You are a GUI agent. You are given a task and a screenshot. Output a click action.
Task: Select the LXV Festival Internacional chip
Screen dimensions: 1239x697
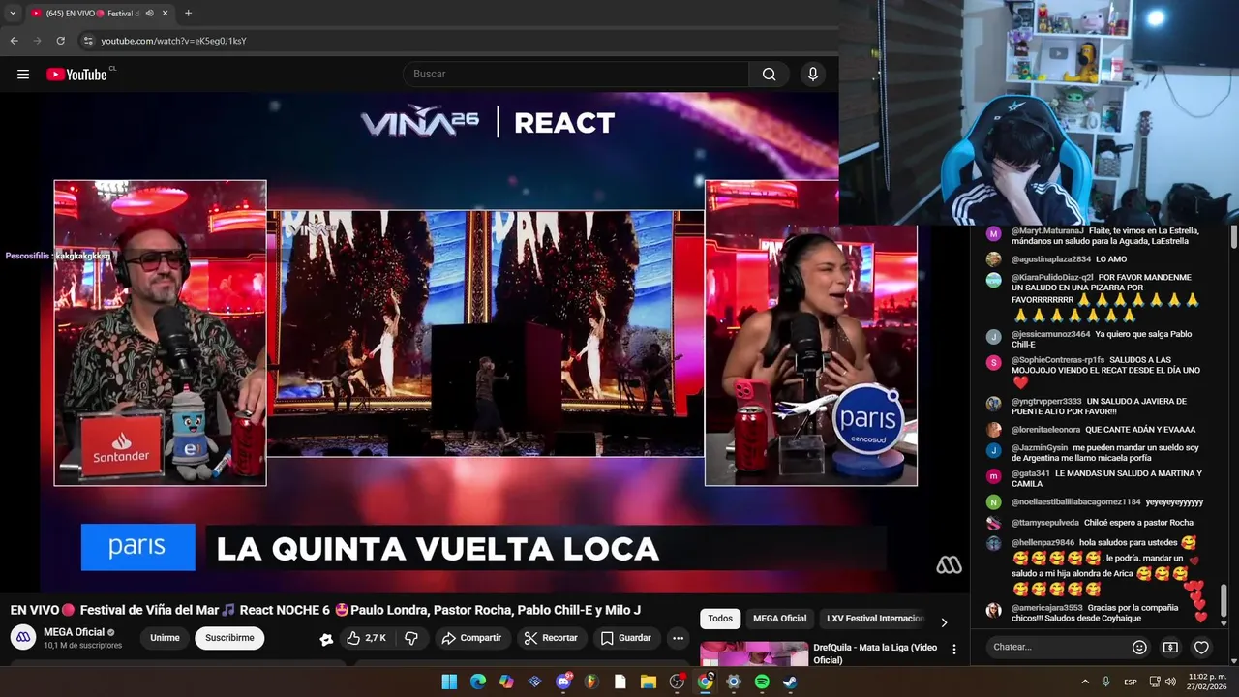coord(875,619)
